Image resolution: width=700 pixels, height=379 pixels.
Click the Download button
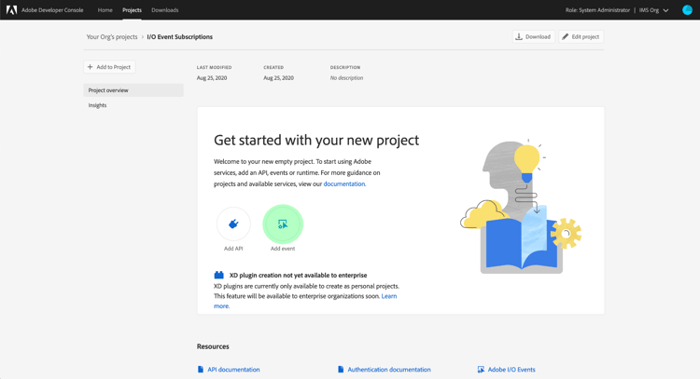tap(534, 36)
